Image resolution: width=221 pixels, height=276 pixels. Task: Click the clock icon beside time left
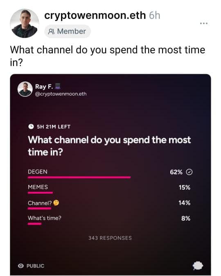point(31,127)
